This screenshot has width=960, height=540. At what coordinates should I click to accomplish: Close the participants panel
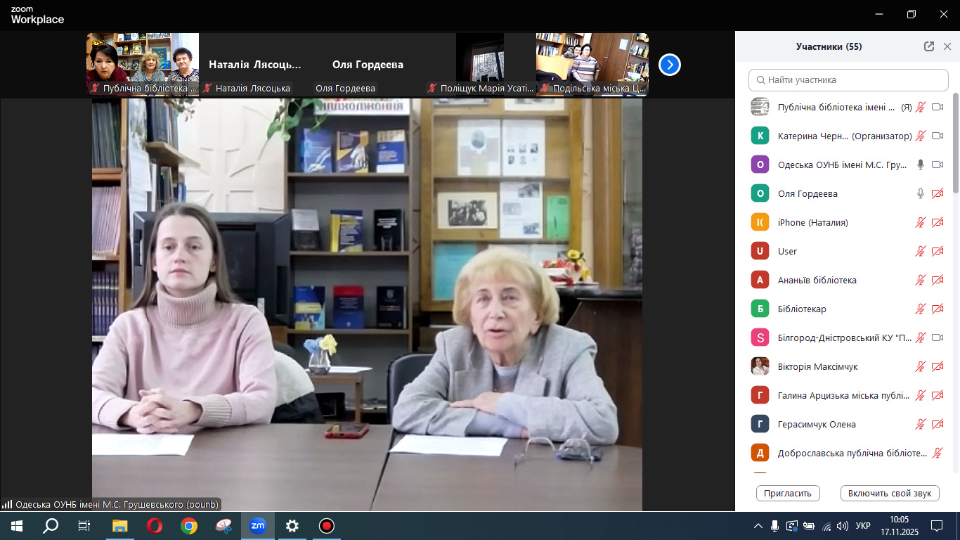click(947, 46)
